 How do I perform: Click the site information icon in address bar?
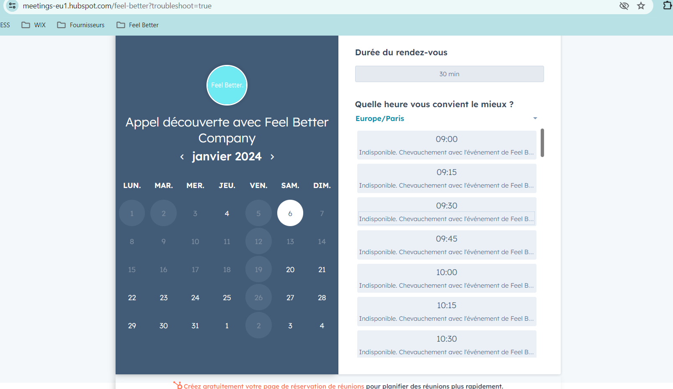12,6
